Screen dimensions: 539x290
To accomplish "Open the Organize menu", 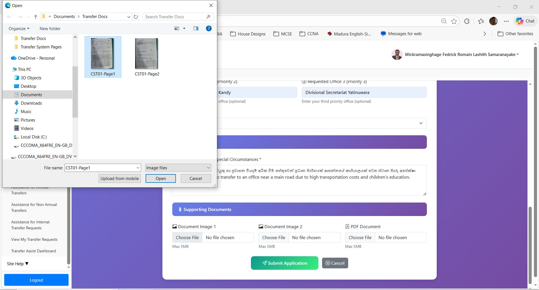I will coord(19,29).
